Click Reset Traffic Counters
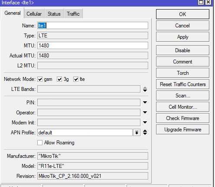Viewport: 215px width, 187px height. click(182, 84)
